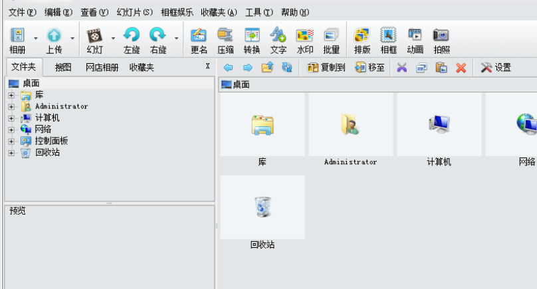Expand the Administrator tree node

(11, 107)
